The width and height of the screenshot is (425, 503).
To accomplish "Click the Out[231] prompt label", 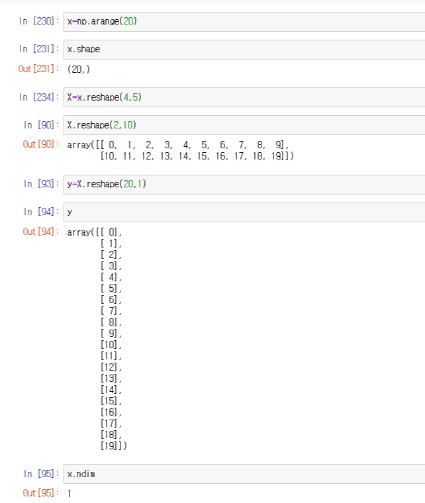I will [x=38, y=69].
